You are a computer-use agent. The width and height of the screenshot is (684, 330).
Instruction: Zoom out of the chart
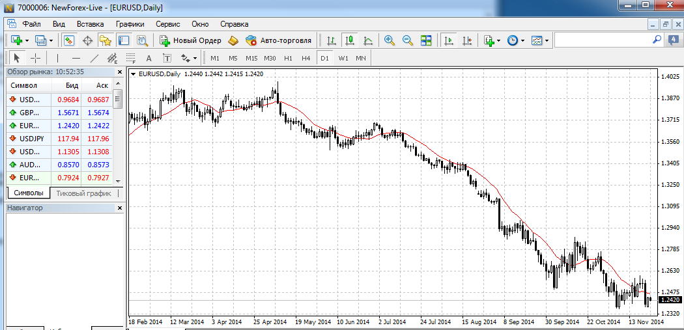point(408,40)
